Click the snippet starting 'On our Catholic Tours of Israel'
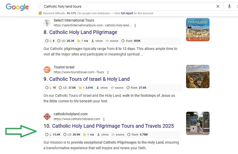 pyautogui.click(x=109, y=98)
